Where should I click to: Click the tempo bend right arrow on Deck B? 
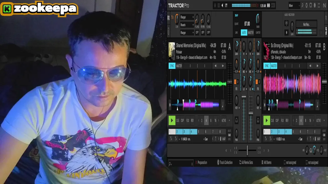point(317,66)
